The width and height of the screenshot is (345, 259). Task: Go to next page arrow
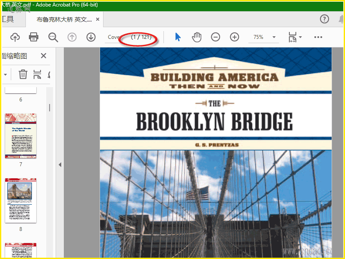pos(91,37)
